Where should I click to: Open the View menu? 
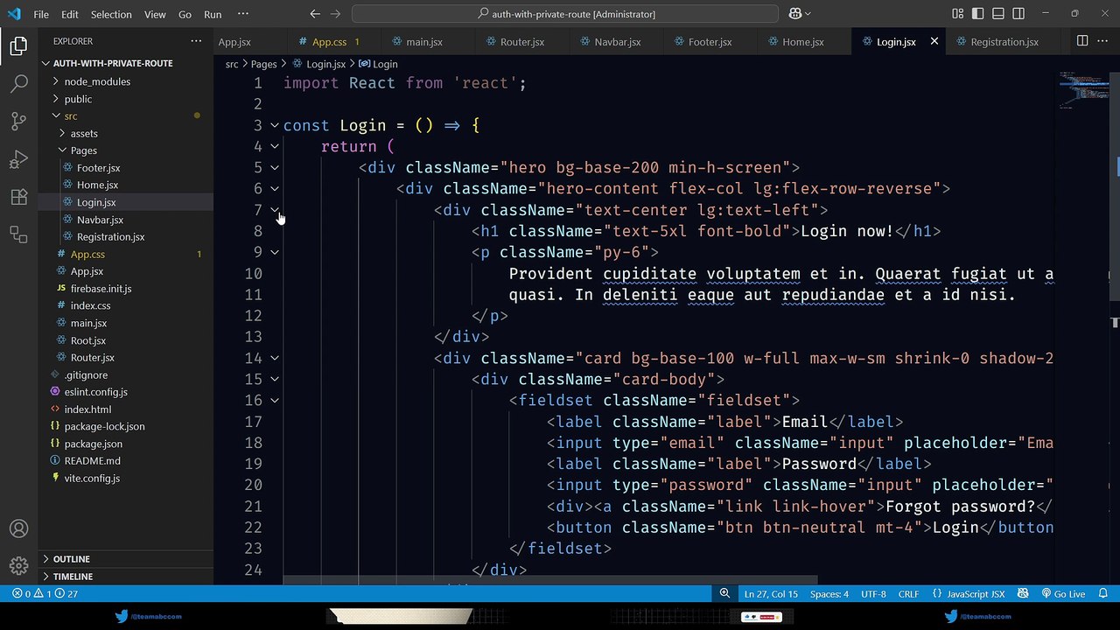click(155, 14)
